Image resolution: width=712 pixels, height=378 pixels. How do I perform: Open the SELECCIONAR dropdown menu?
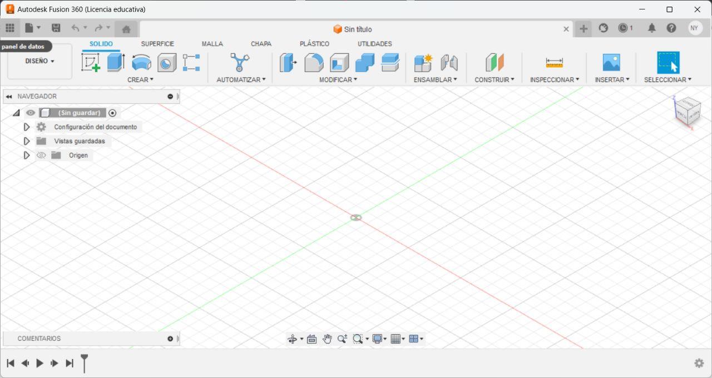coord(668,80)
